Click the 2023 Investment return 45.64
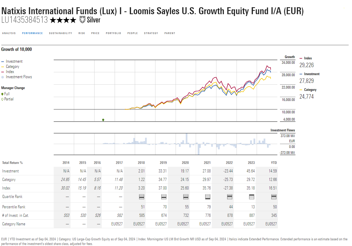Screen dimensions: 352x246 click(x=251, y=171)
